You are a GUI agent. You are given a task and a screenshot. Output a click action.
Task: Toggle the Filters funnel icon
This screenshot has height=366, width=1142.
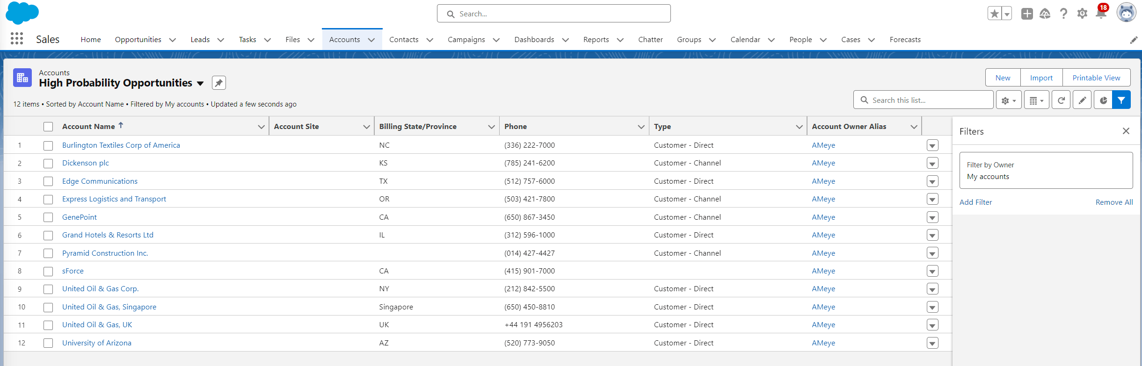(x=1121, y=100)
